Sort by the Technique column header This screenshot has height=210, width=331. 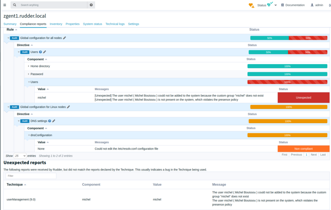16,184
